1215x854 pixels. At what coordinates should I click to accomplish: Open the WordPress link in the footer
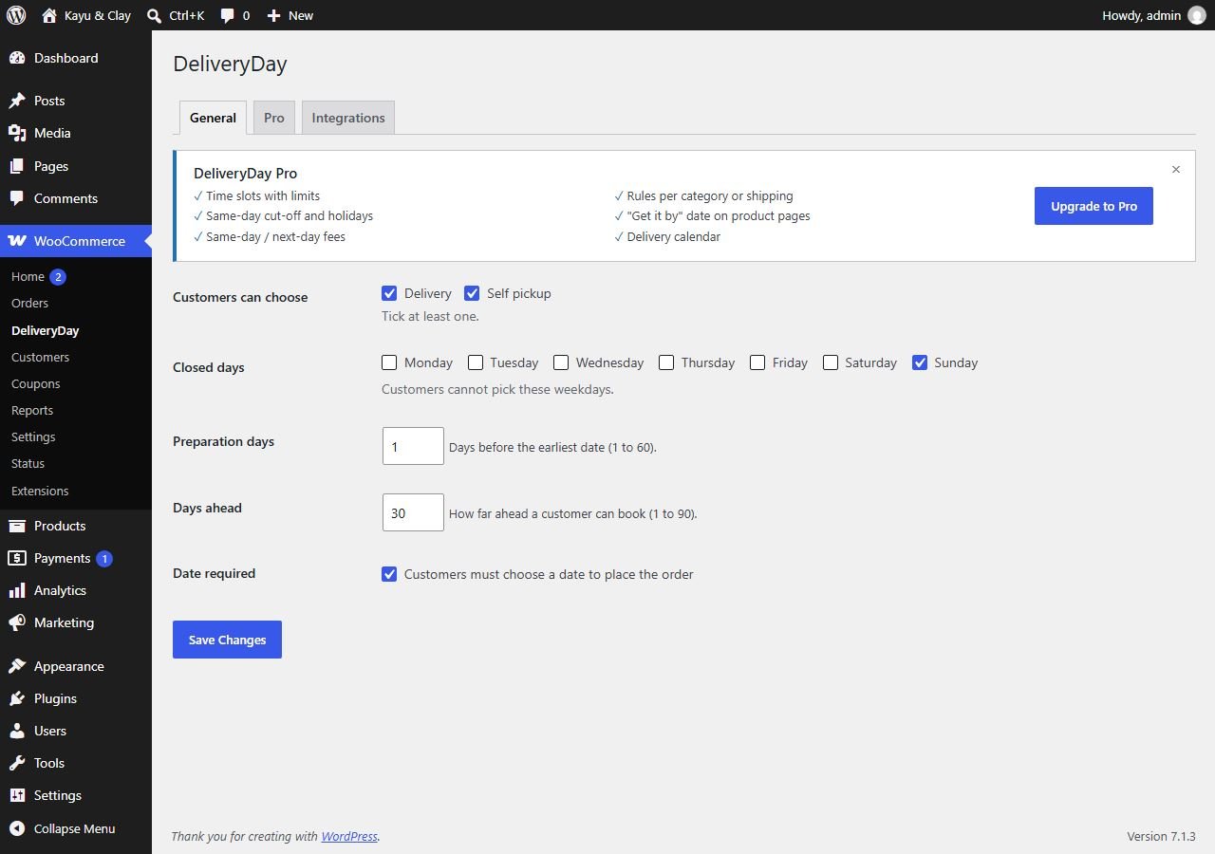349,836
